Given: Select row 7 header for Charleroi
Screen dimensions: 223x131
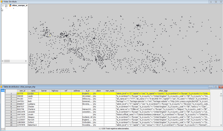Looking at the screenshot, I should point(11,109).
